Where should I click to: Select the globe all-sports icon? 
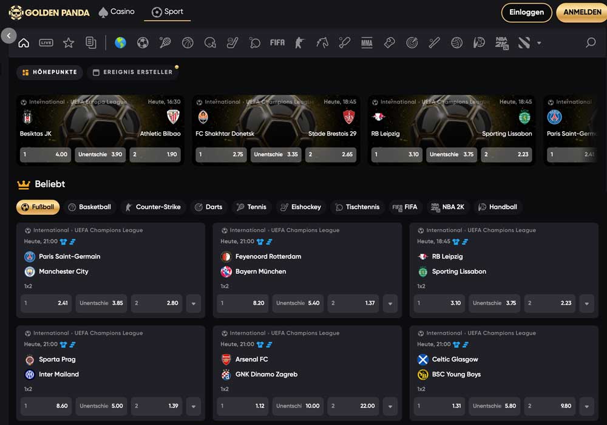120,42
